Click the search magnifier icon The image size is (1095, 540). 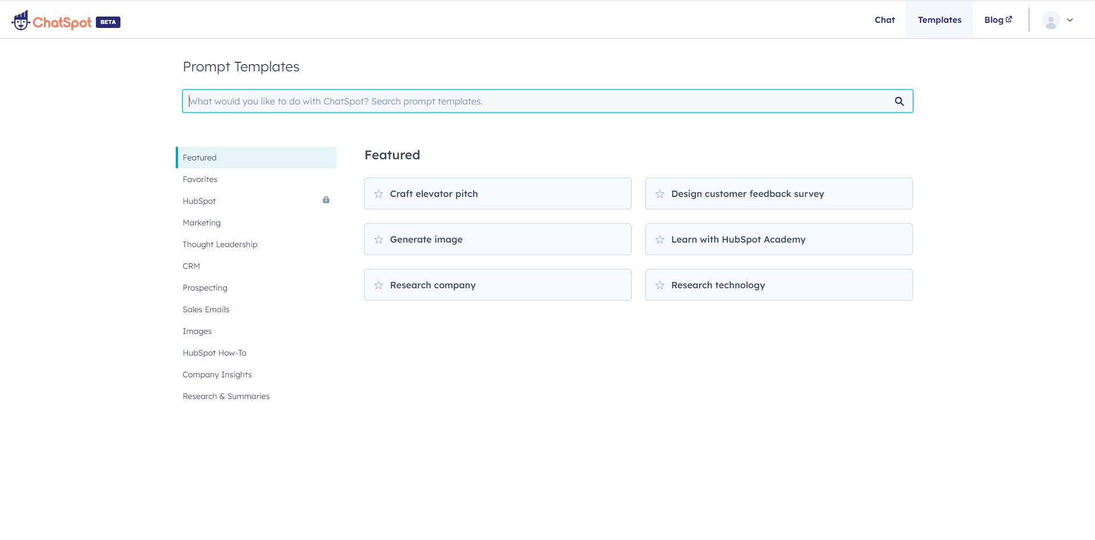tap(899, 101)
